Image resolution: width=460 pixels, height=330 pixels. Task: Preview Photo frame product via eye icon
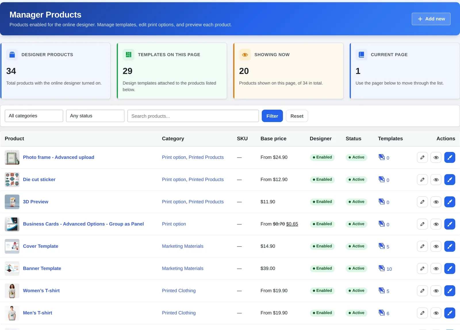(x=436, y=157)
